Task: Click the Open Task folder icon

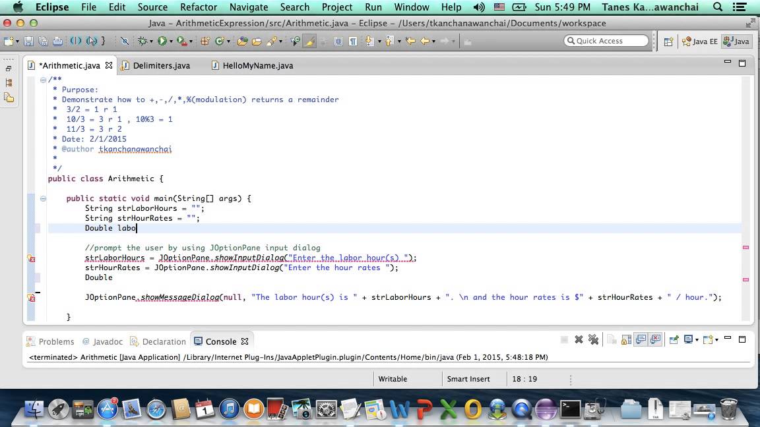Action: click(257, 42)
